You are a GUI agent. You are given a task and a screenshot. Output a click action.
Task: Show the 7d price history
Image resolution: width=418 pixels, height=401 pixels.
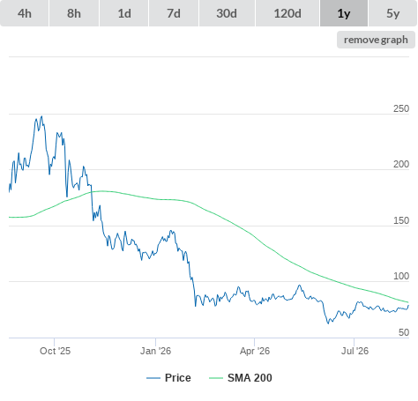[x=174, y=13]
